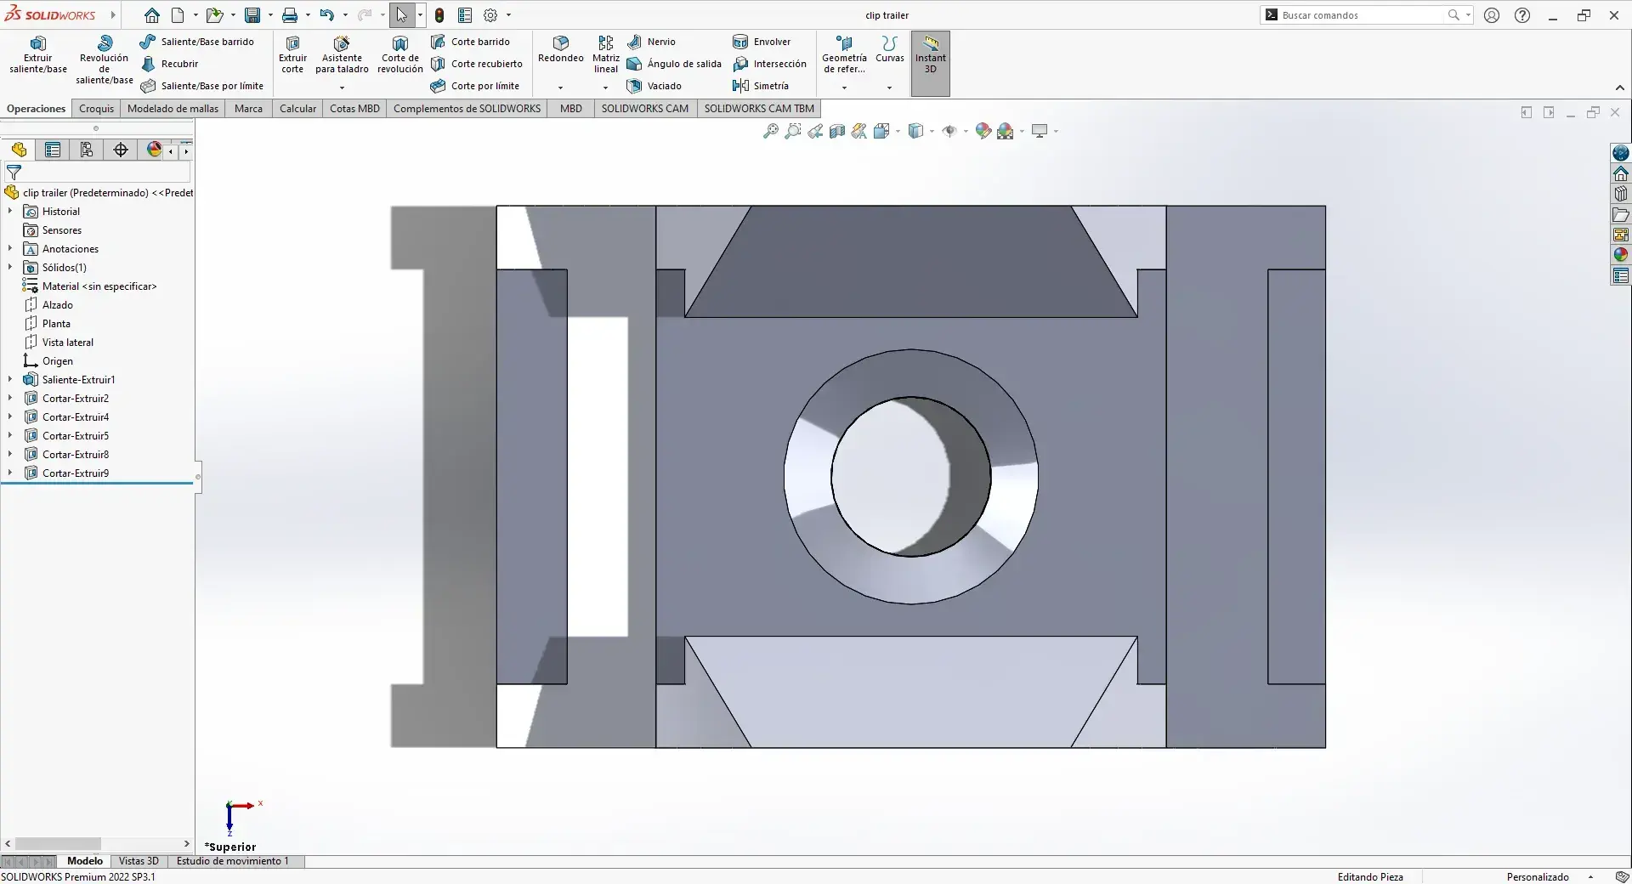Image resolution: width=1632 pixels, height=884 pixels.
Task: Open the ConfigurationManager tab icon
Action: pos(87,150)
